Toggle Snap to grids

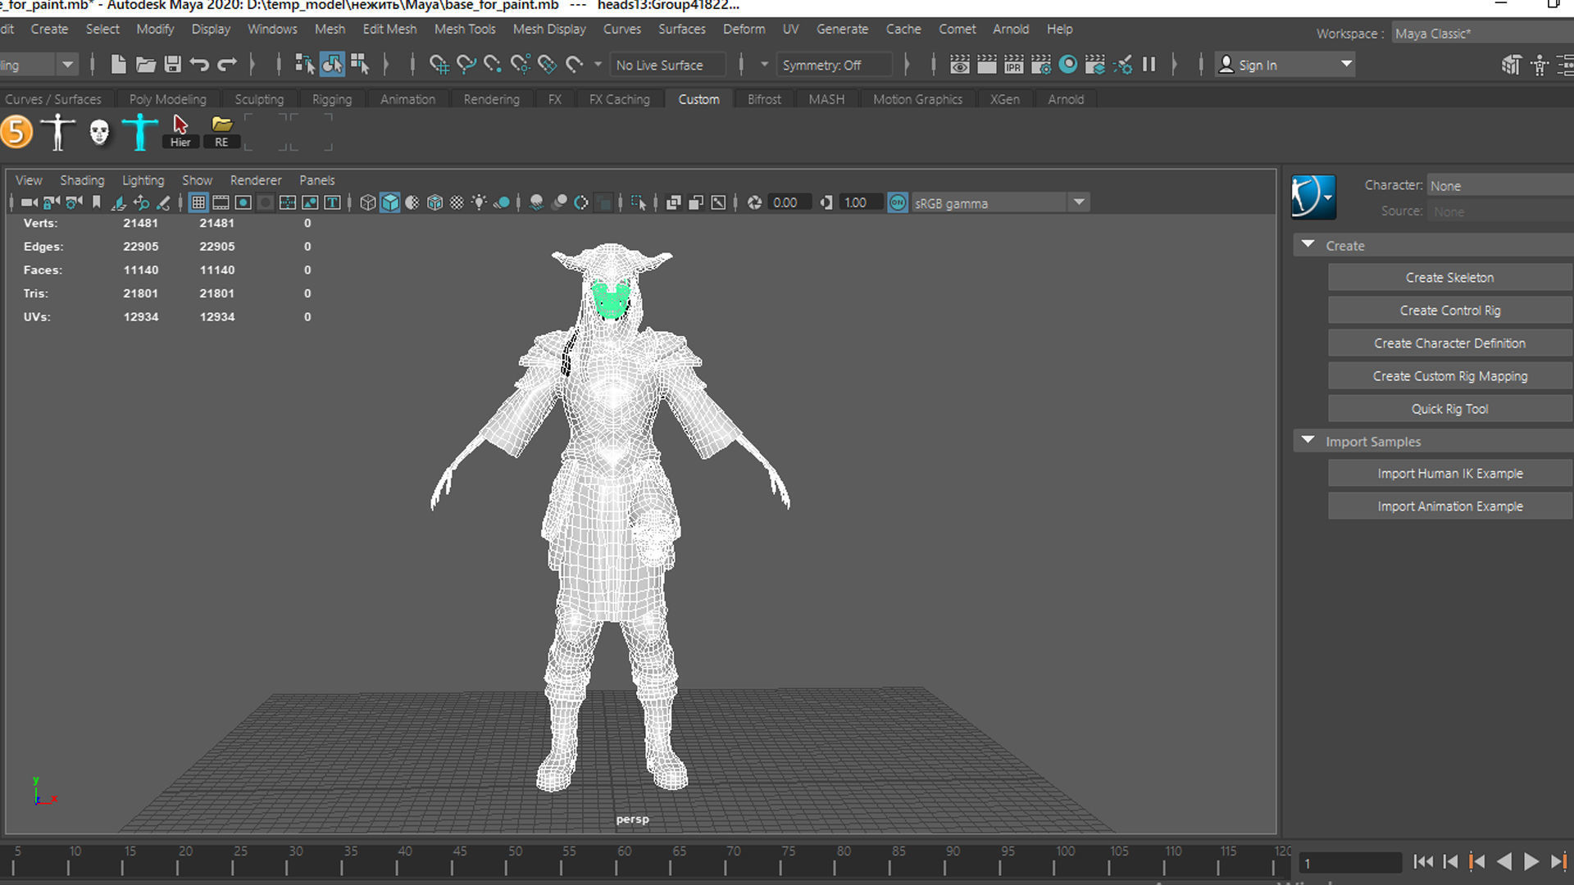click(439, 65)
